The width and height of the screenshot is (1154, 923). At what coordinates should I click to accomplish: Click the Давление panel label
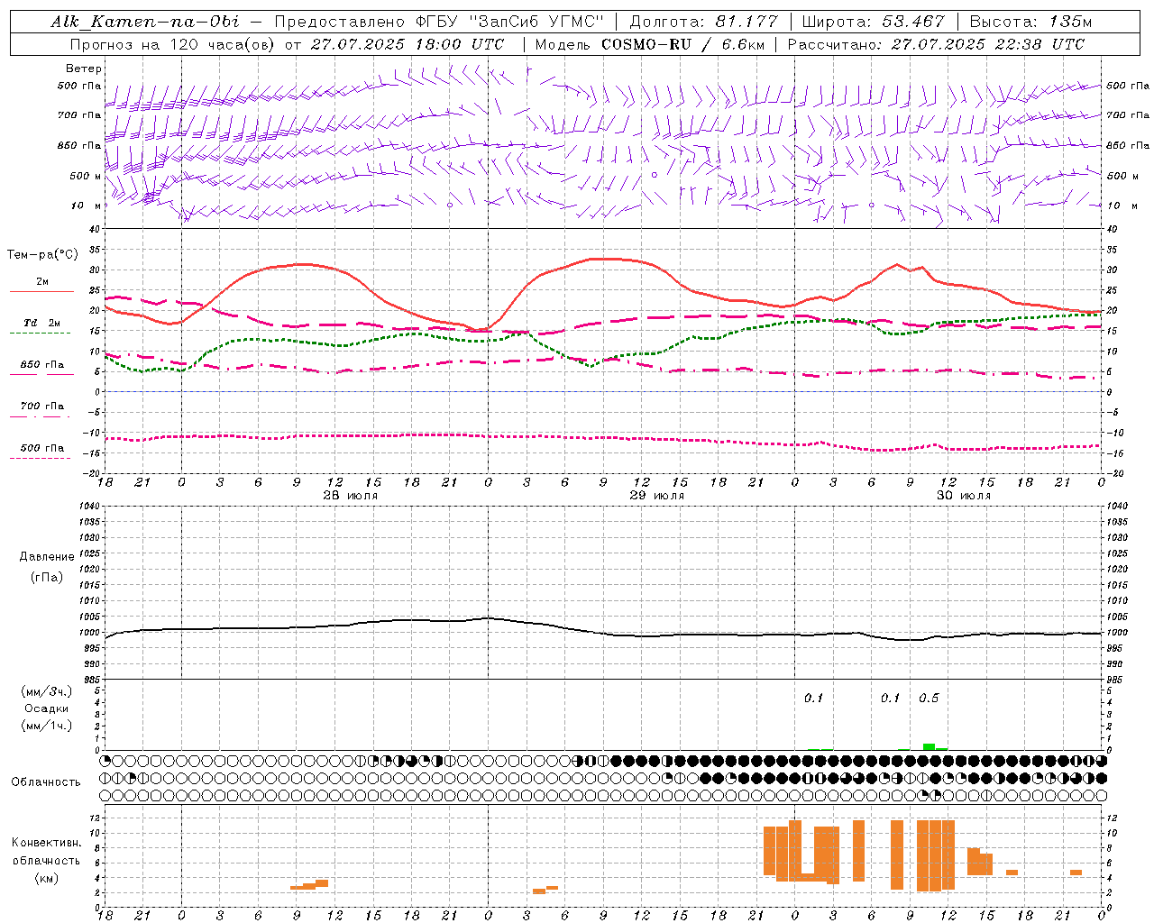click(47, 557)
